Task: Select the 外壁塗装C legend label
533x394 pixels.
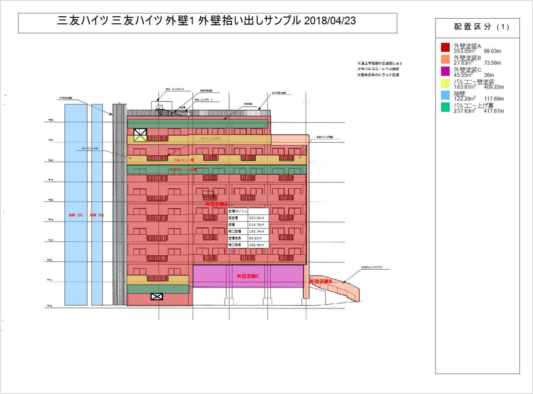Action: coord(468,70)
